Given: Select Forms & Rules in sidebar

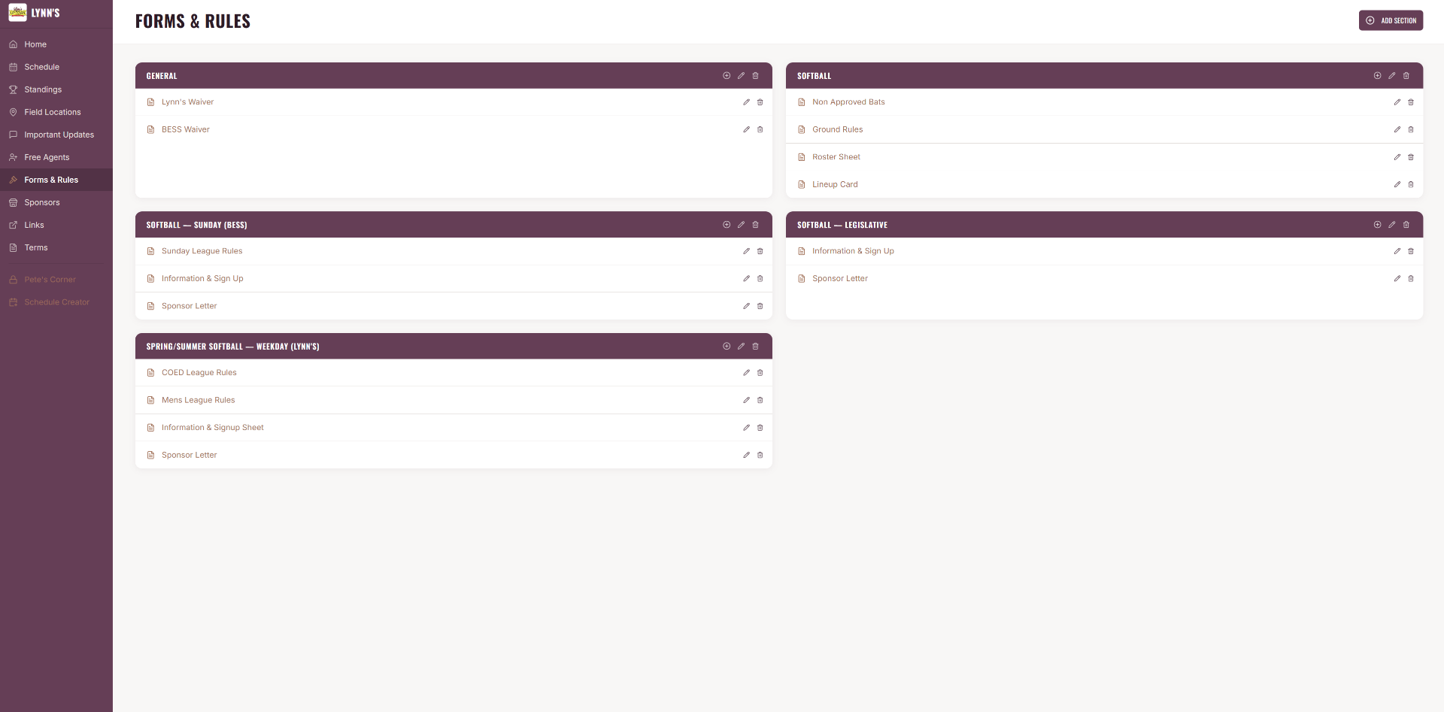Looking at the screenshot, I should click(x=56, y=180).
